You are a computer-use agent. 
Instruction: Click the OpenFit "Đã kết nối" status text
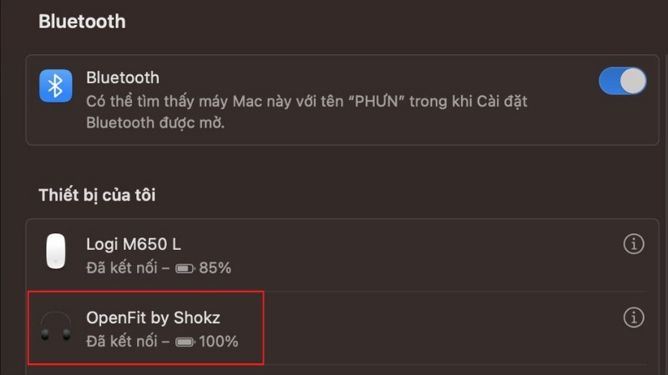[x=123, y=341]
